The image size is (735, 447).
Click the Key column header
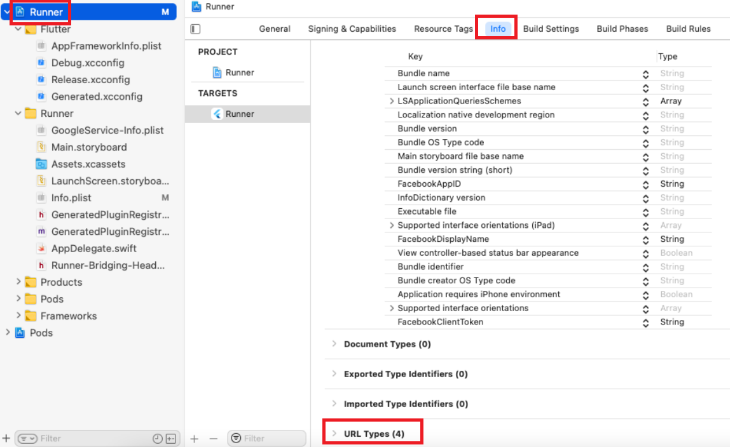[415, 56]
